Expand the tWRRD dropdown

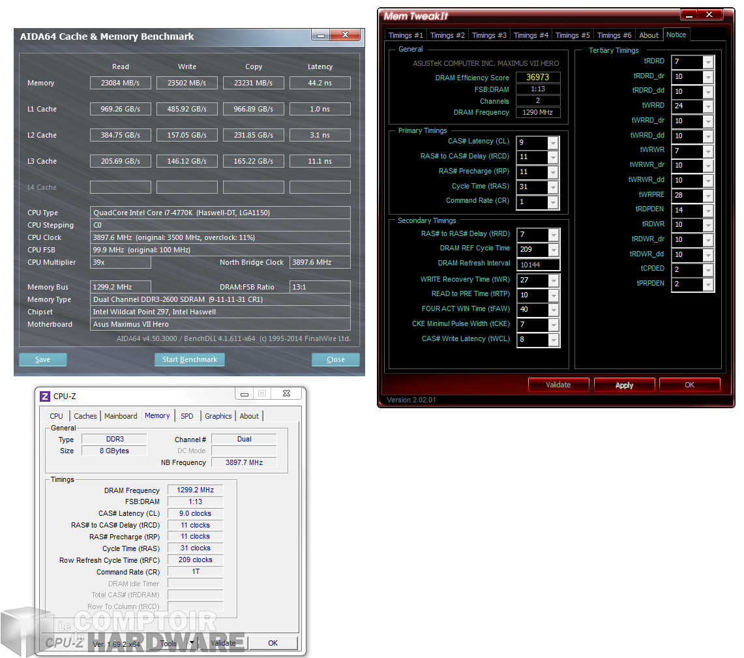point(708,106)
